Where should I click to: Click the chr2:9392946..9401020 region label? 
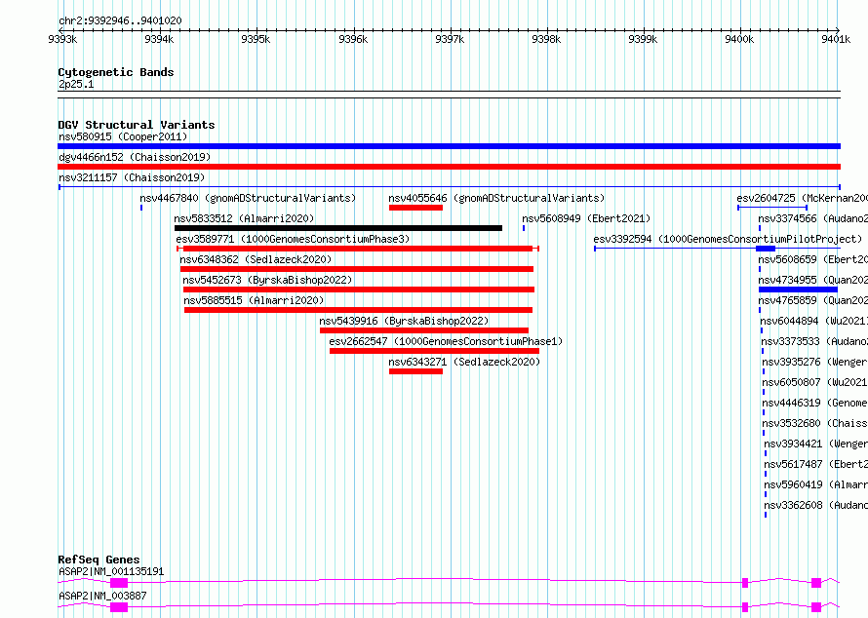point(120,20)
